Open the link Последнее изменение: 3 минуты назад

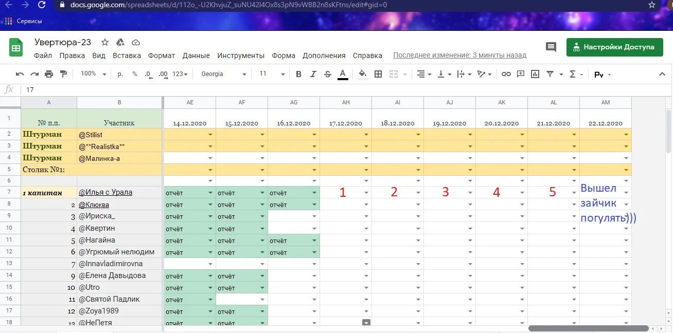[x=459, y=54]
